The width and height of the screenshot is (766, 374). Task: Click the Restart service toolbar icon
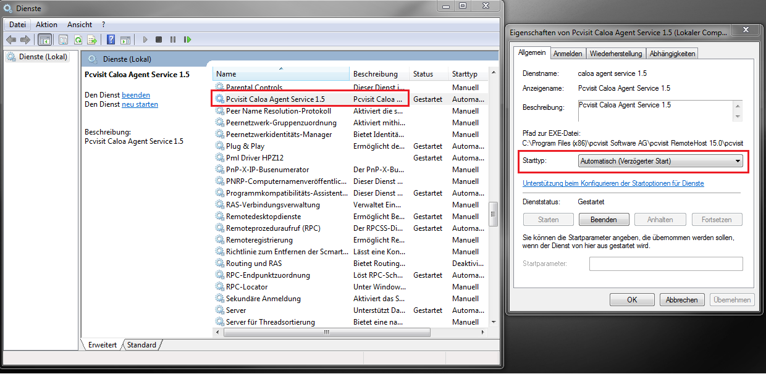187,39
